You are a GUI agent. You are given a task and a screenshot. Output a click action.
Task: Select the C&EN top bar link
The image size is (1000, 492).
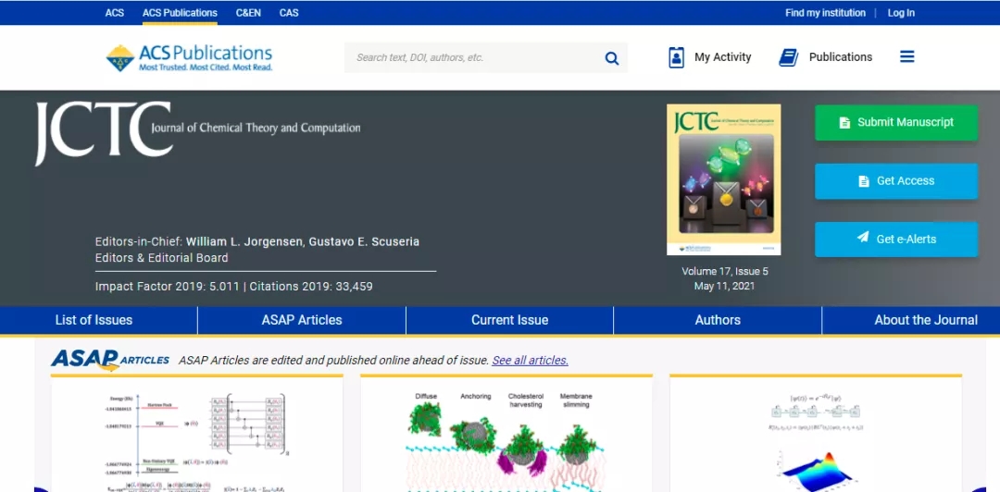[x=248, y=13]
